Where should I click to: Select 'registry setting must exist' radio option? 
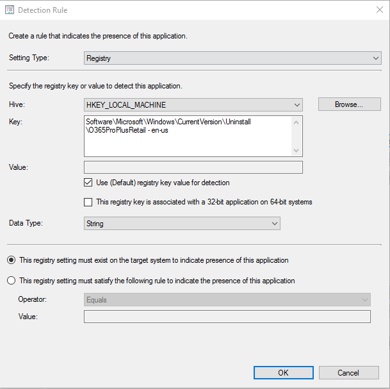[x=11, y=260]
